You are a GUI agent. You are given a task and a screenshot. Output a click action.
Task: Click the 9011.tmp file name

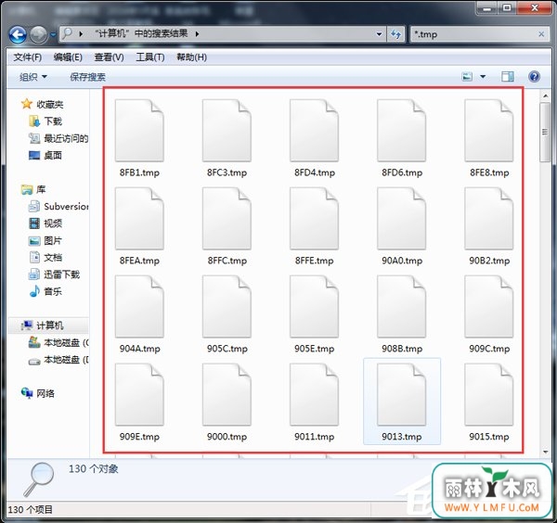click(314, 437)
